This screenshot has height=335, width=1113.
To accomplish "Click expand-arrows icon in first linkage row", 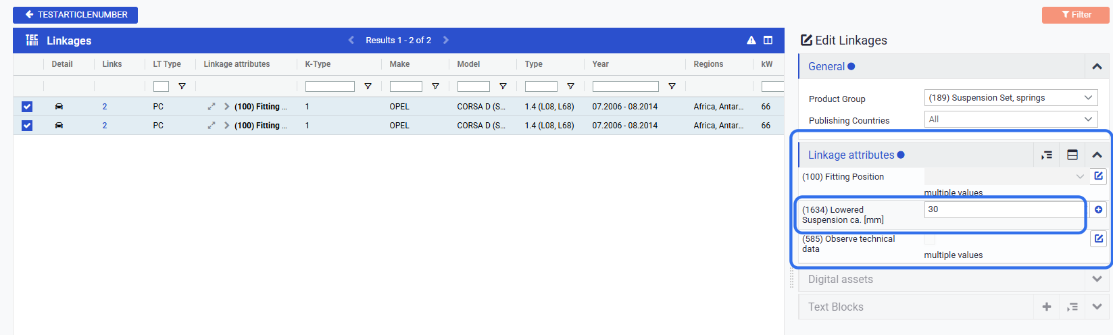I will pos(212,107).
